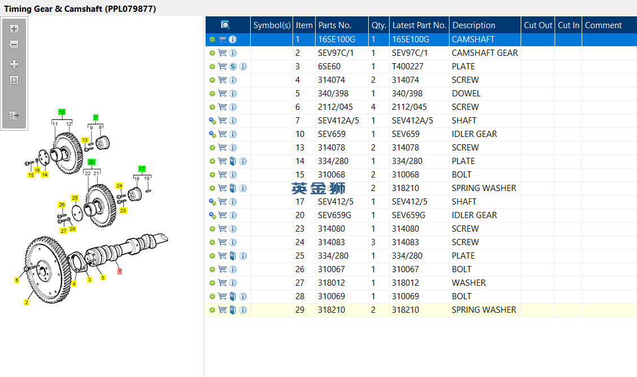637x377 pixels.
Task: Click the search icon in table header
Action: [x=225, y=25]
